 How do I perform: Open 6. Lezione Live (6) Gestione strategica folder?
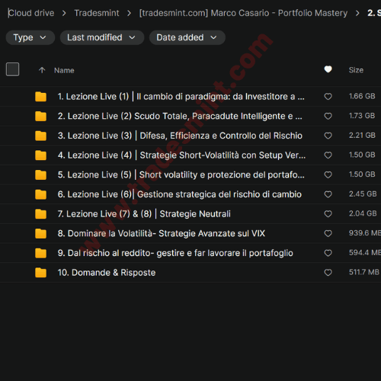(x=180, y=194)
